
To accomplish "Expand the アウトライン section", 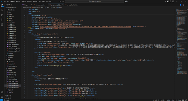I will (x=13, y=96).
